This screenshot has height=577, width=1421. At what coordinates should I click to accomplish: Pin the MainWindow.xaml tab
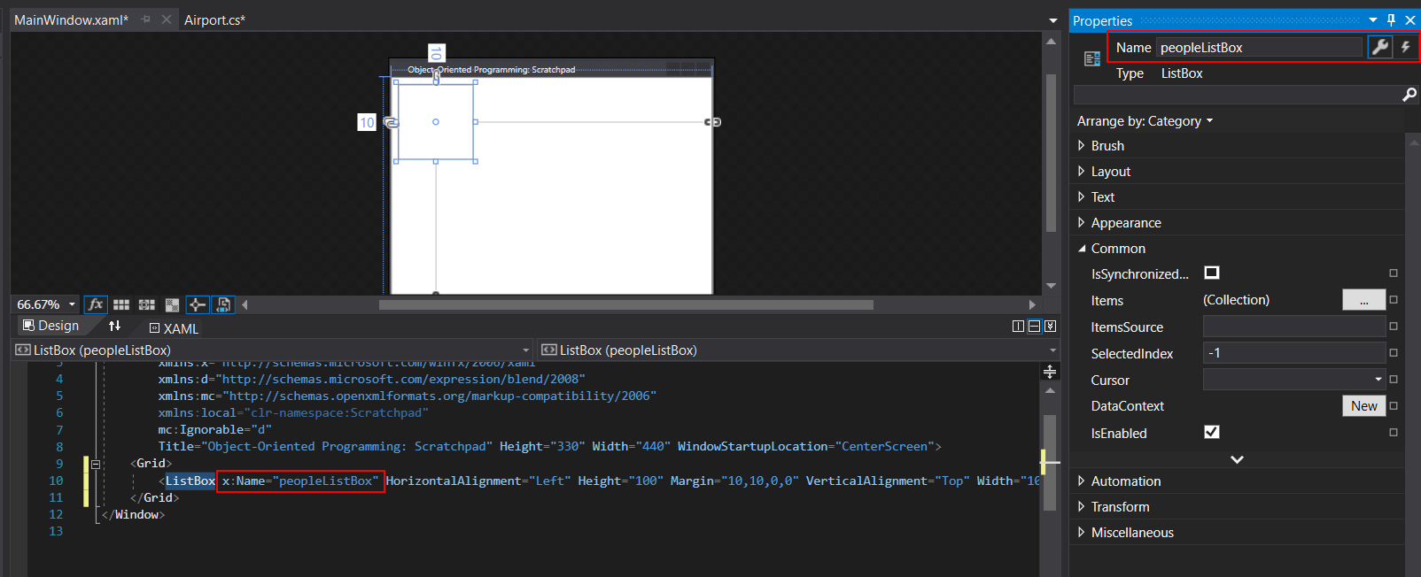(145, 19)
